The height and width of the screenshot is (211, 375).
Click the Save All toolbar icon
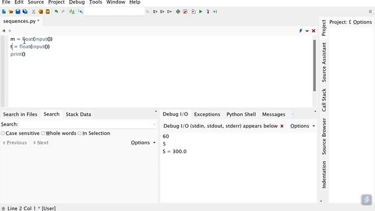point(25,12)
